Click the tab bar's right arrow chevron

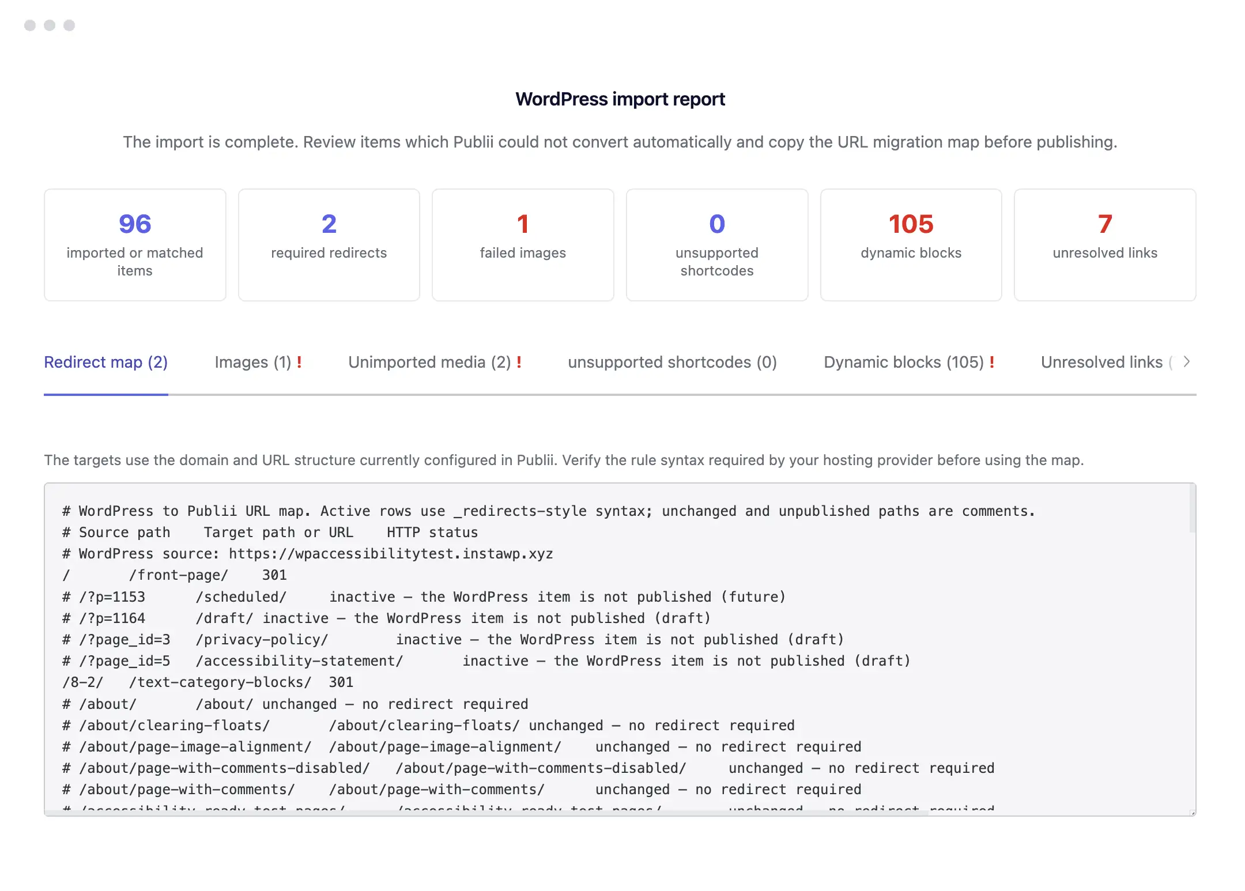coord(1187,362)
